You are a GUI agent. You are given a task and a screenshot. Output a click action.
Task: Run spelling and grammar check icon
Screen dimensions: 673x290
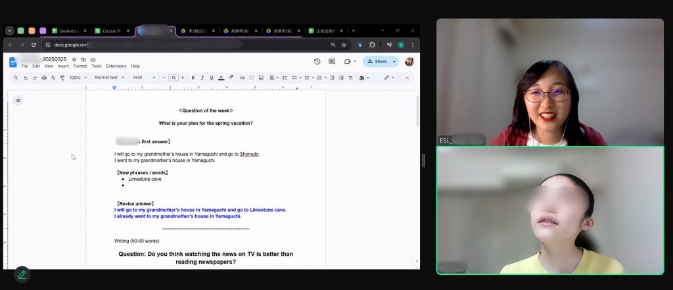[x=53, y=78]
